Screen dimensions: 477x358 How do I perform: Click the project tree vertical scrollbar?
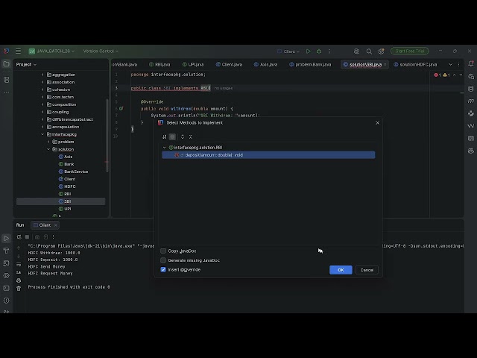tap(107, 136)
